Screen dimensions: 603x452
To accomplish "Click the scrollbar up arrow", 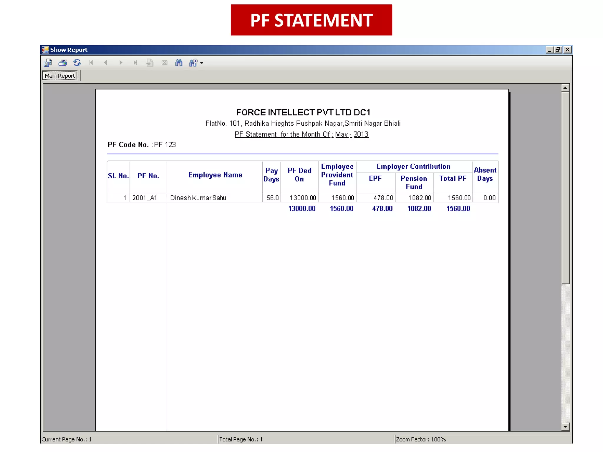I will pyautogui.click(x=565, y=88).
